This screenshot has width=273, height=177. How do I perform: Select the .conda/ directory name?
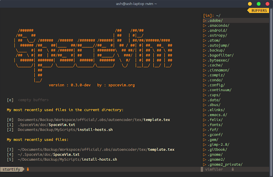215,80
